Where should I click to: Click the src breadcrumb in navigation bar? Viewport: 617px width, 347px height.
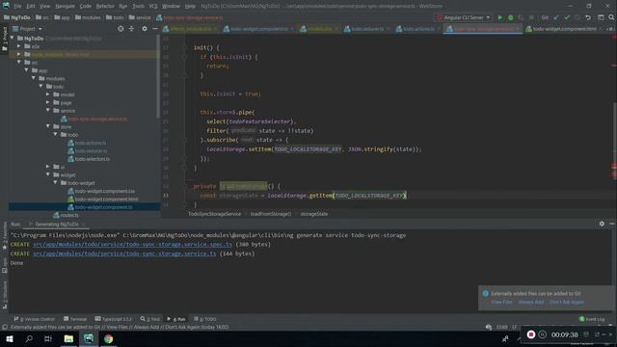pos(42,17)
